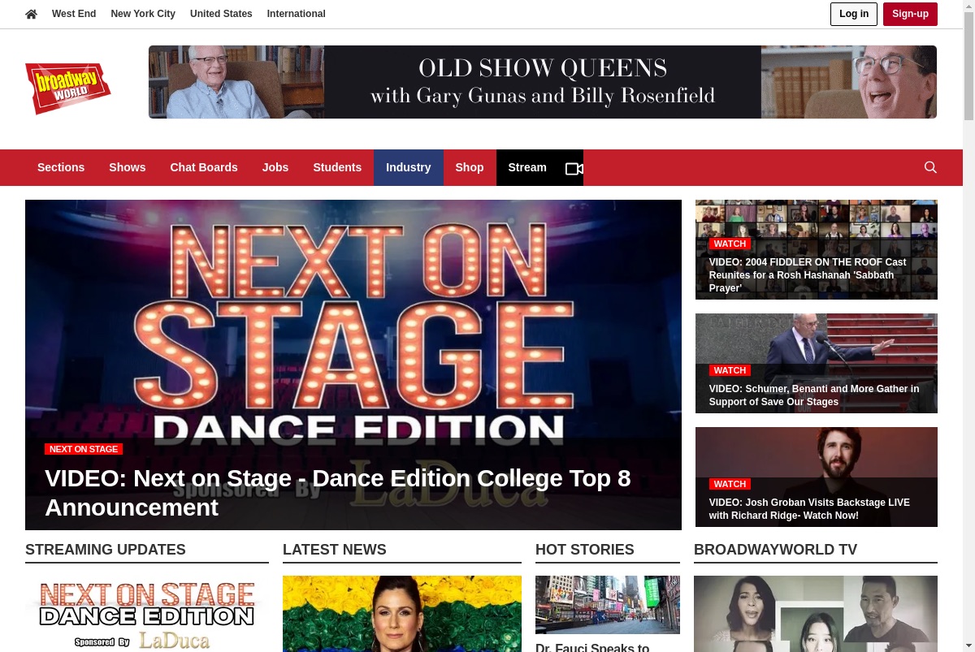Open International region link
Screen dimensions: 975x652
pos(296,14)
